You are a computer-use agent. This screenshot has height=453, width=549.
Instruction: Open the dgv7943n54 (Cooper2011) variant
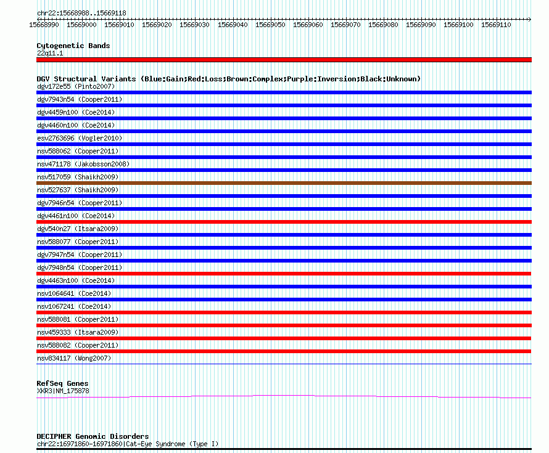[x=80, y=99]
